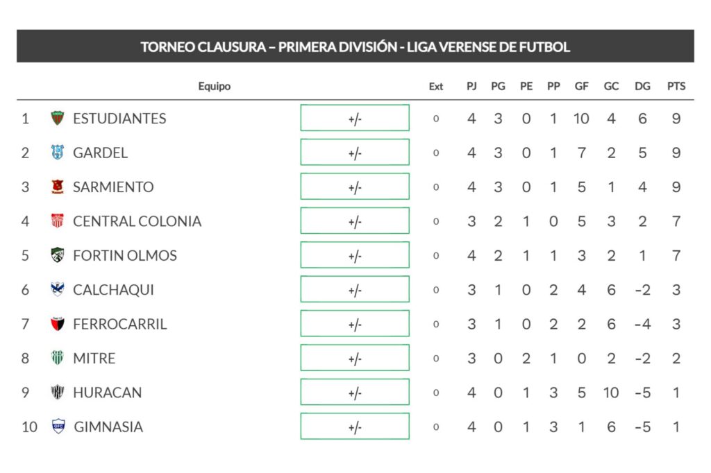711x473 pixels.
Task: Sort table by PTS column header
Action: [x=676, y=87]
